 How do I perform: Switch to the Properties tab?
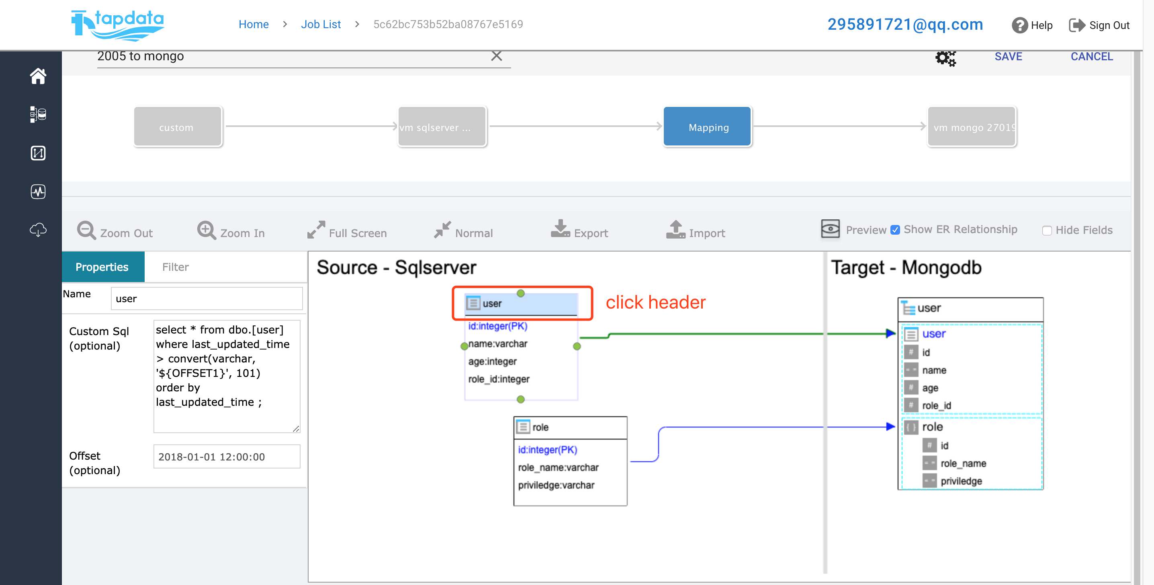(102, 267)
